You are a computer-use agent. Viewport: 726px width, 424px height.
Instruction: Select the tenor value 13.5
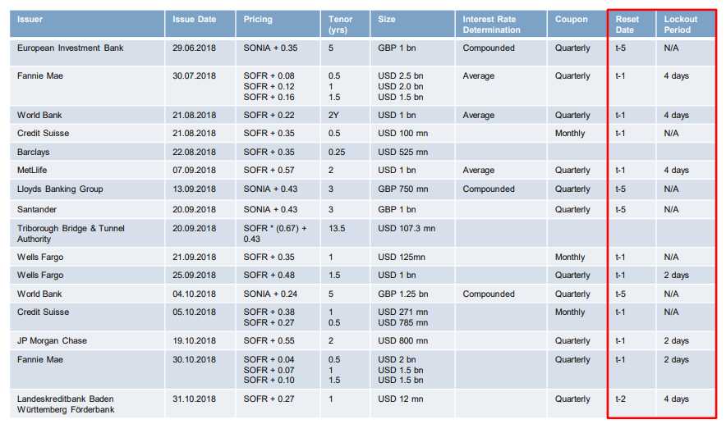coord(337,229)
